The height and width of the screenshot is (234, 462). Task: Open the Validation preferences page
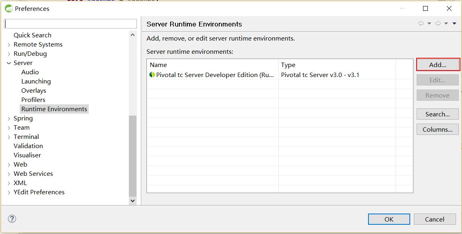(x=28, y=146)
